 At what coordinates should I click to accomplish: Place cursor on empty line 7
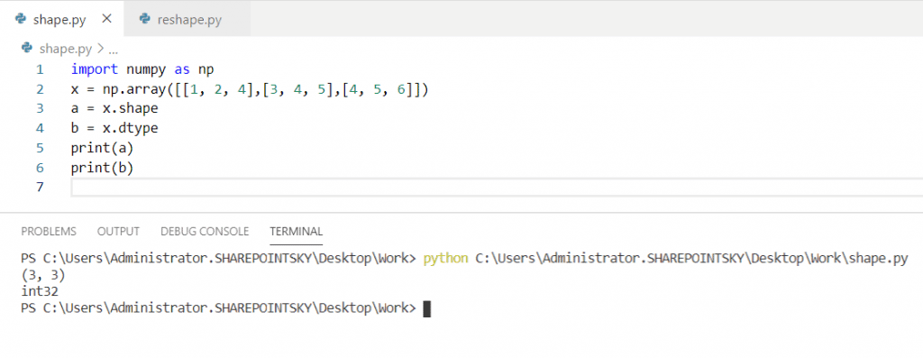pos(497,188)
